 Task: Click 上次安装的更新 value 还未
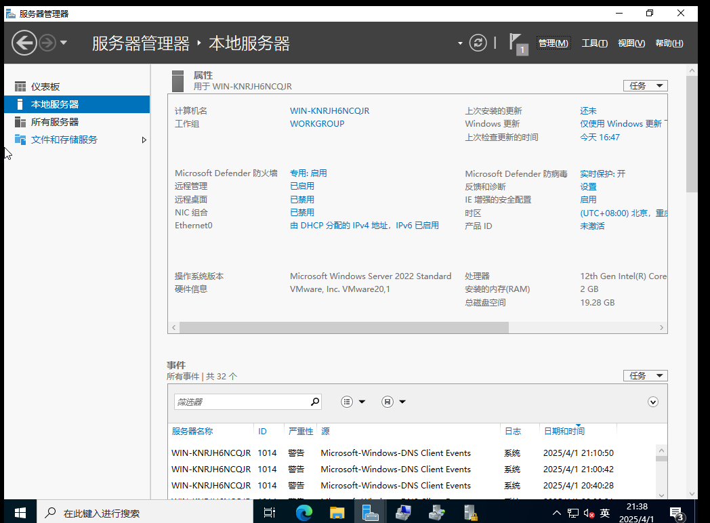click(588, 110)
